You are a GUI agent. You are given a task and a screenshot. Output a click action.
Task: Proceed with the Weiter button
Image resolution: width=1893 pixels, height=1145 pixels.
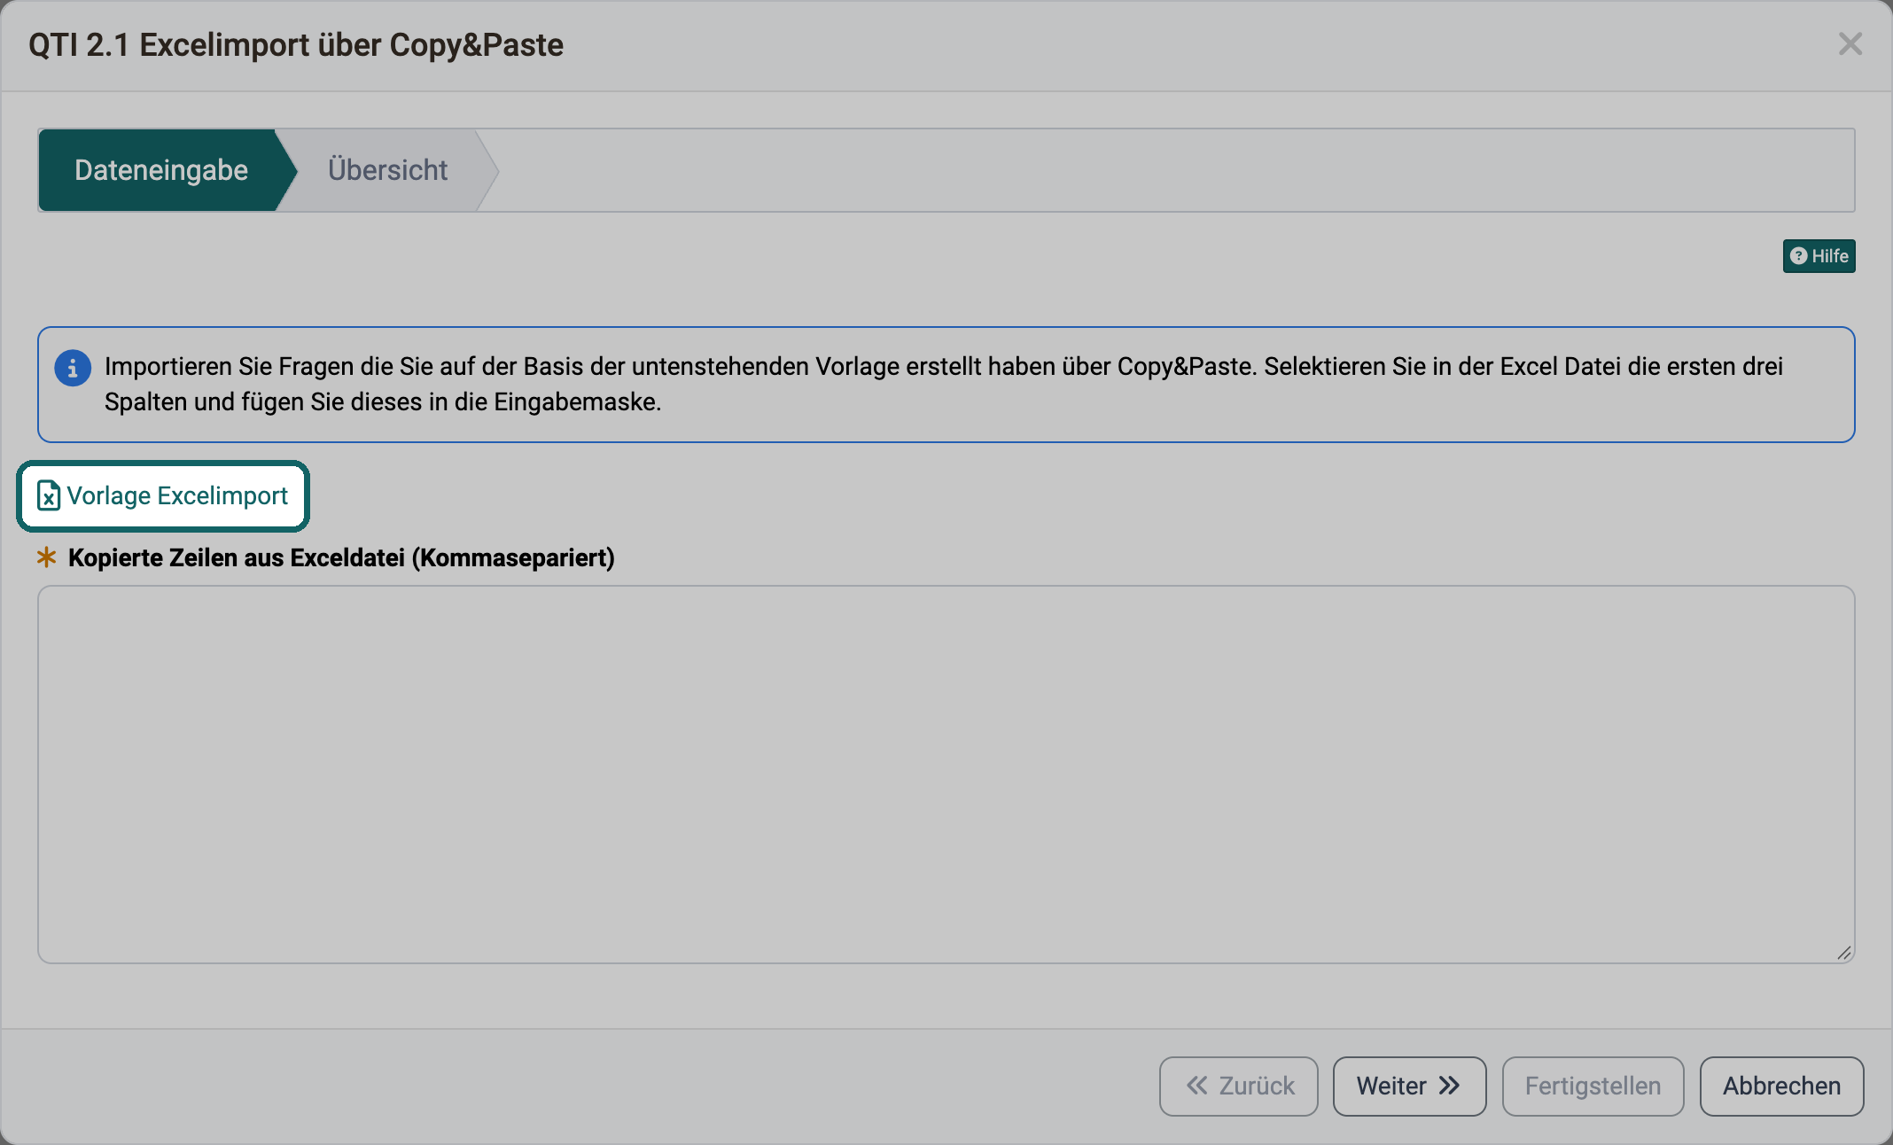tap(1409, 1086)
